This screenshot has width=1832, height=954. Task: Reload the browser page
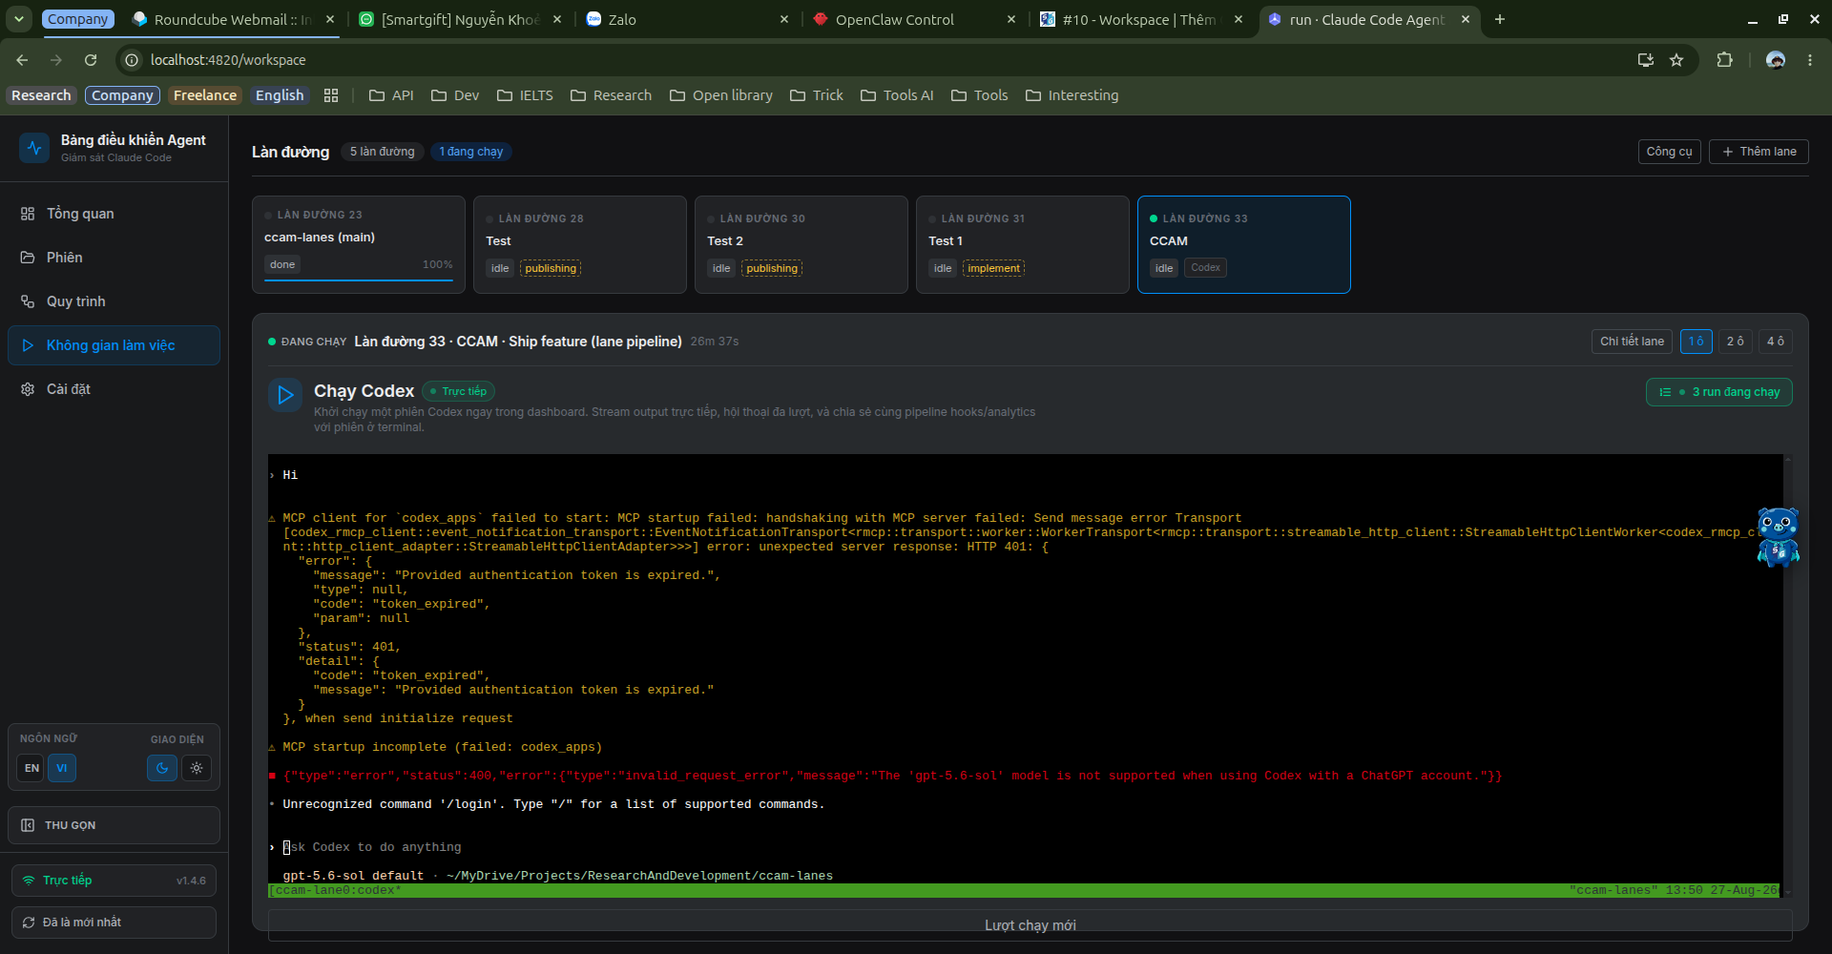coord(91,60)
